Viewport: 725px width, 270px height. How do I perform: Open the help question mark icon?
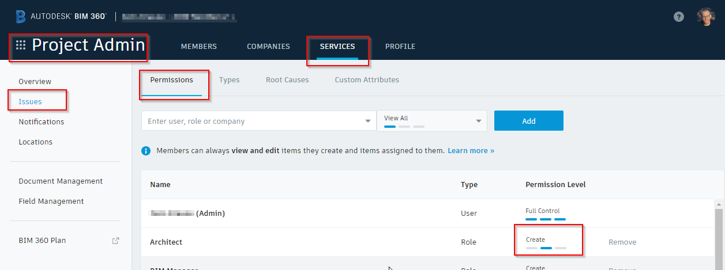coord(679,17)
